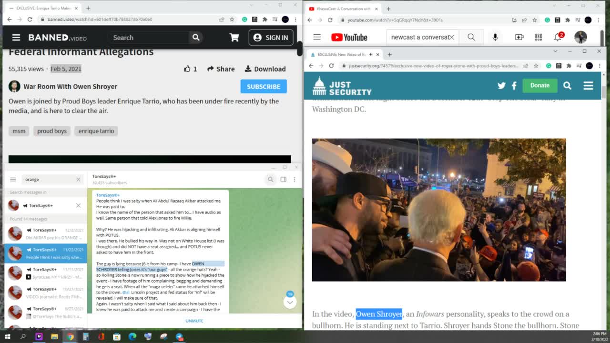Unmute the ToreSays Telegram channel
The image size is (610, 343).
pos(194,321)
